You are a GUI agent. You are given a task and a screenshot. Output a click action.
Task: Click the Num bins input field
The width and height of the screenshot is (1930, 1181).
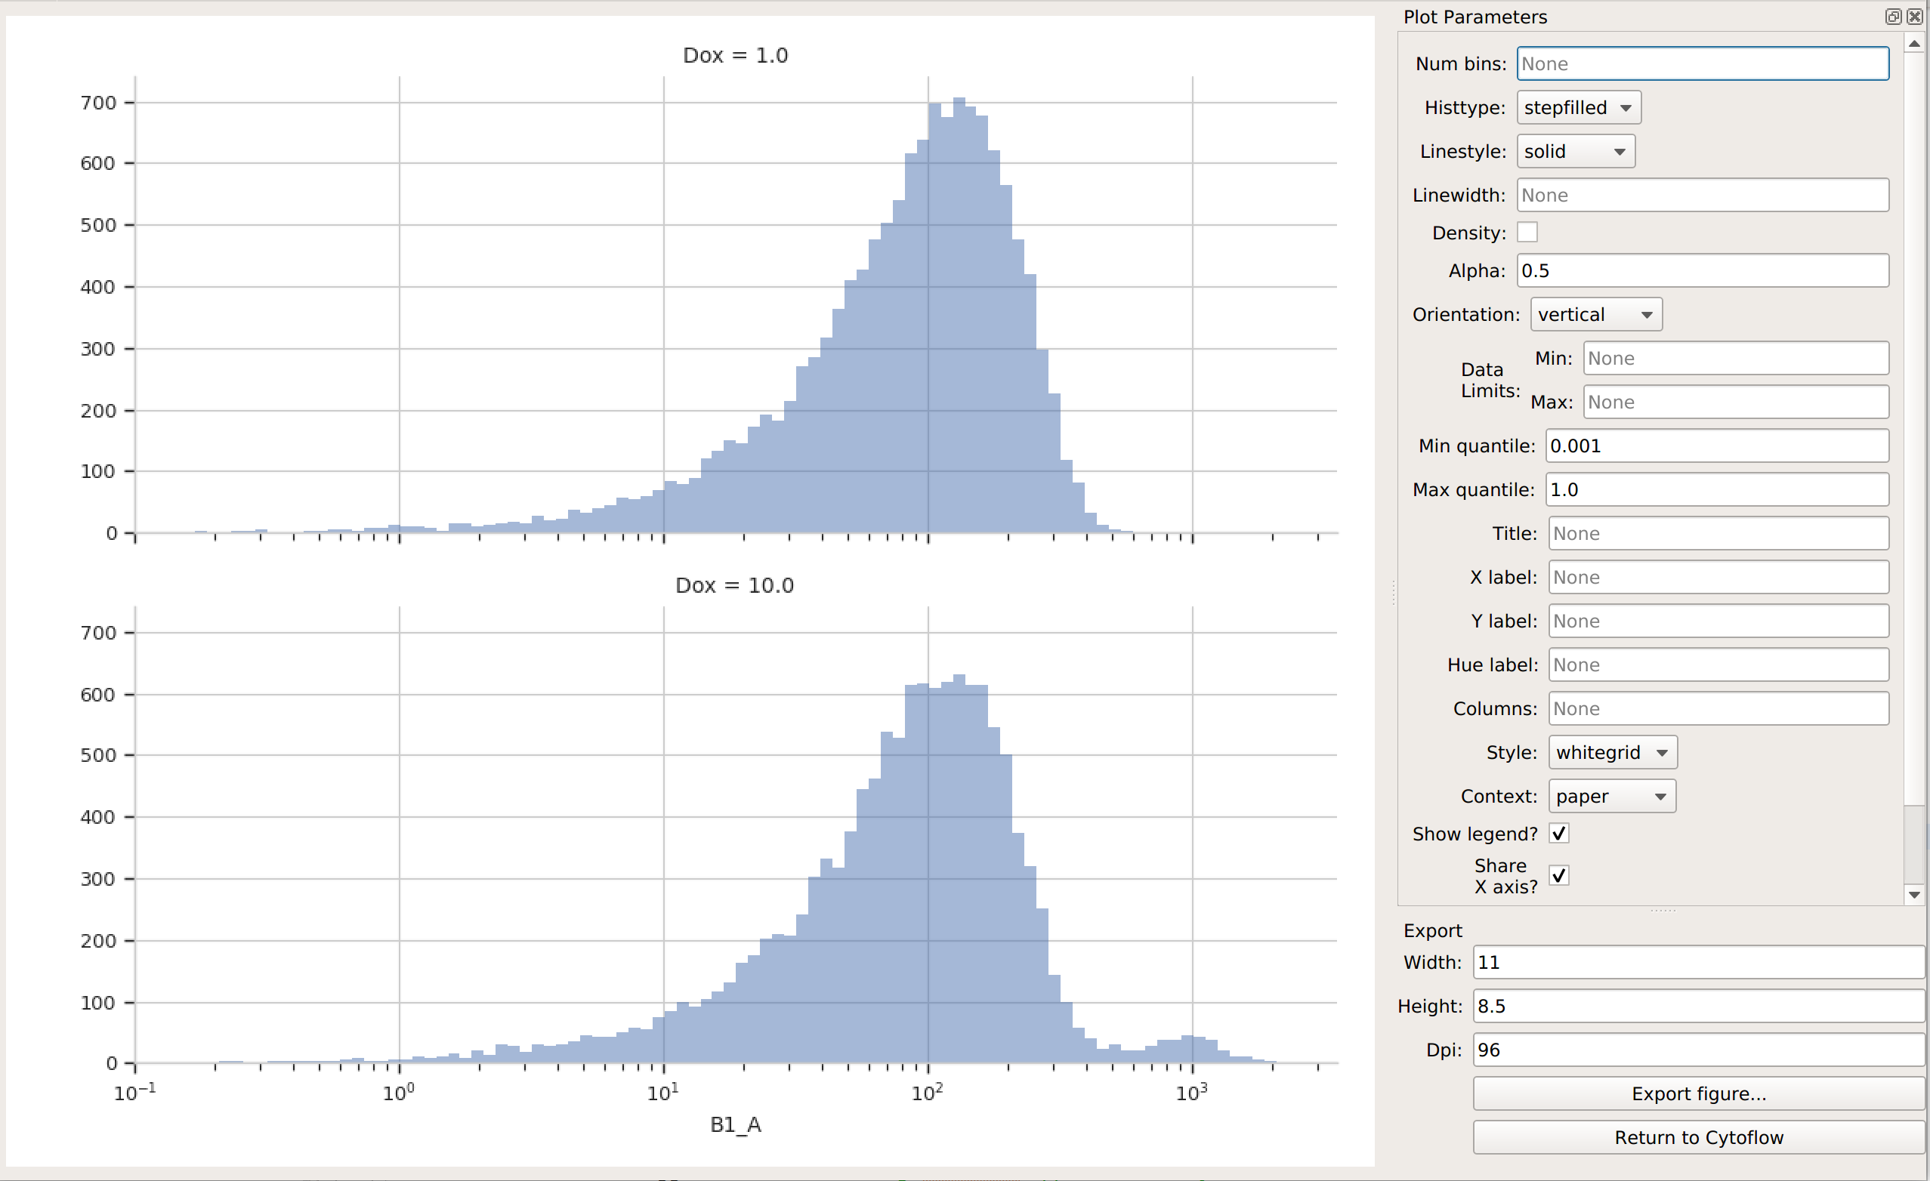click(x=1702, y=63)
